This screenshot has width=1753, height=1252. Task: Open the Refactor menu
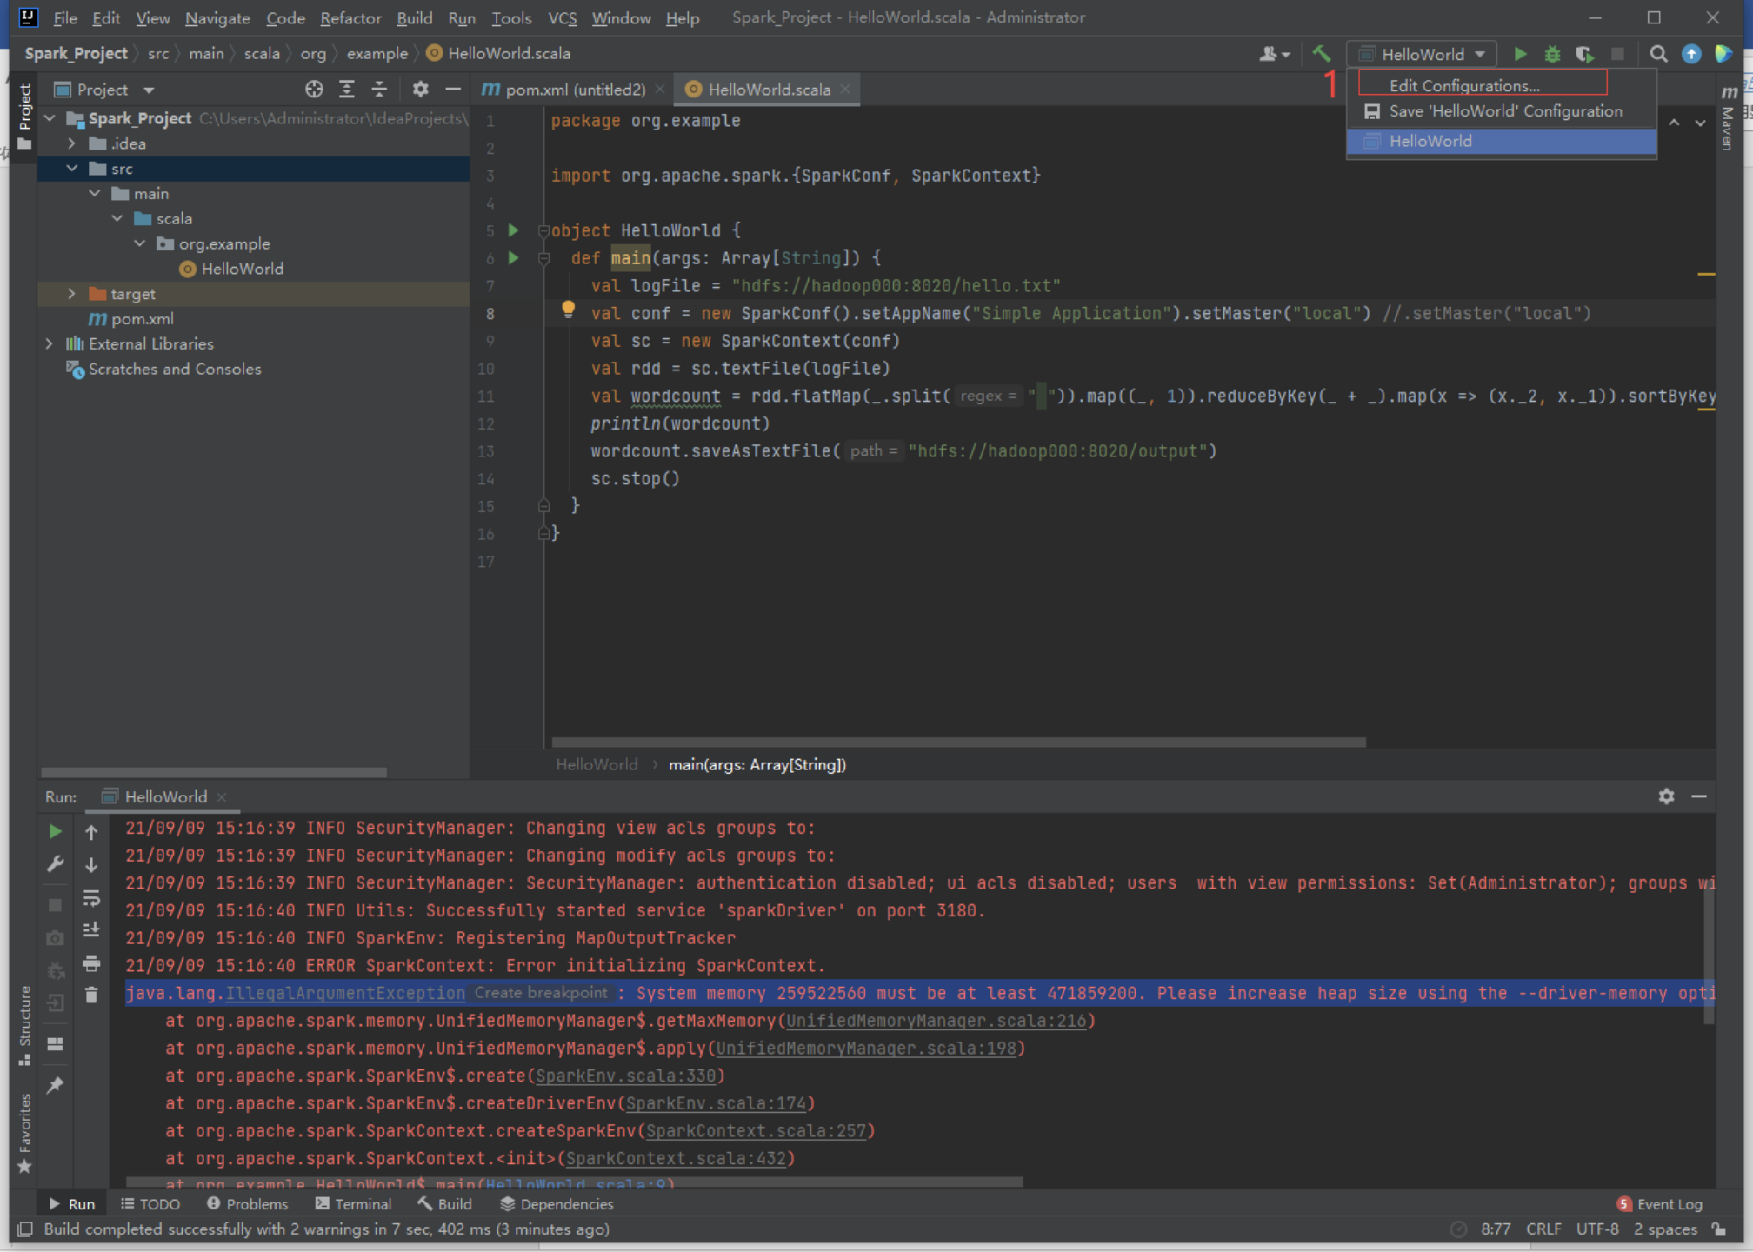[x=350, y=17]
